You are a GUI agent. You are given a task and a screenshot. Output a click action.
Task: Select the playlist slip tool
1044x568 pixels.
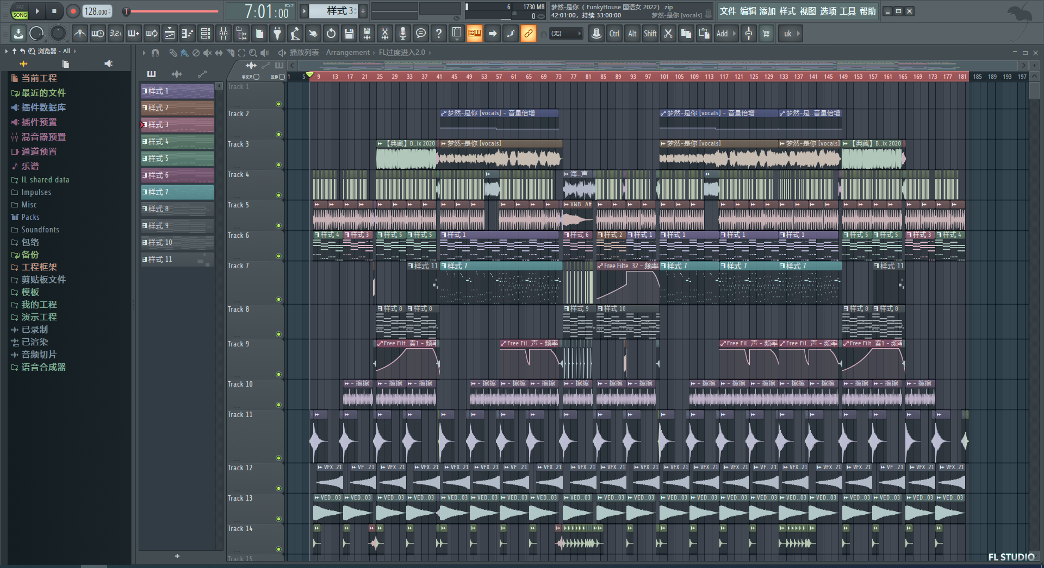click(x=219, y=53)
